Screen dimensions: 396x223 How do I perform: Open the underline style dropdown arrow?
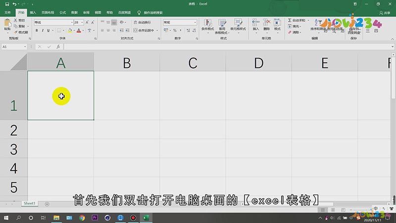click(52, 30)
